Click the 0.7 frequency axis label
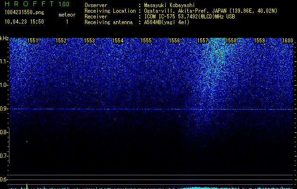The image size is (297, 189). pyautogui.click(x=4, y=156)
